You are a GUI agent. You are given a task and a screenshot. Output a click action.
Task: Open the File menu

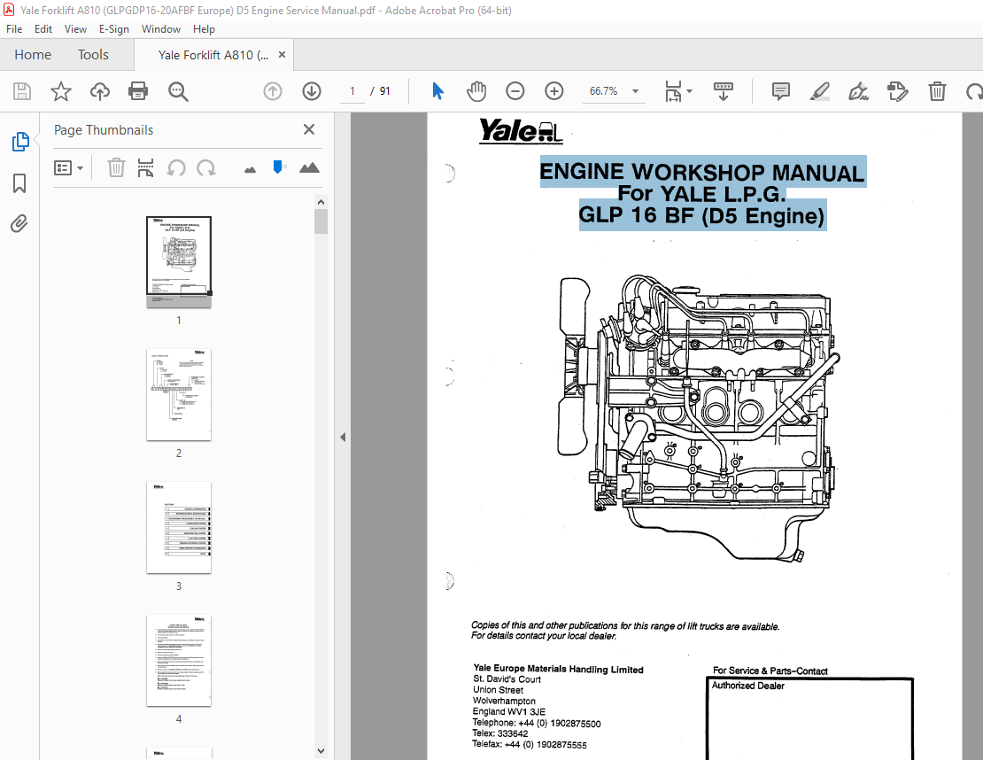[14, 29]
